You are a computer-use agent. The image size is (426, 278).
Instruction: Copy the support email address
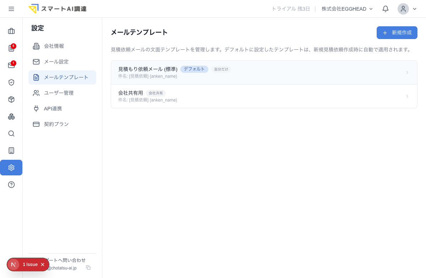(88, 268)
